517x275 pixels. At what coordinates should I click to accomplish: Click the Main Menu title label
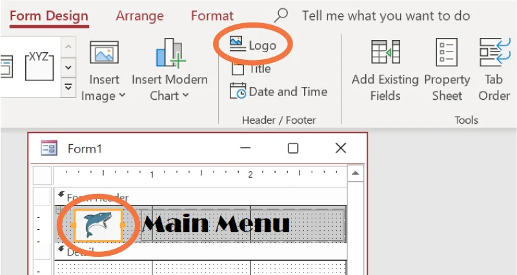pyautogui.click(x=216, y=224)
